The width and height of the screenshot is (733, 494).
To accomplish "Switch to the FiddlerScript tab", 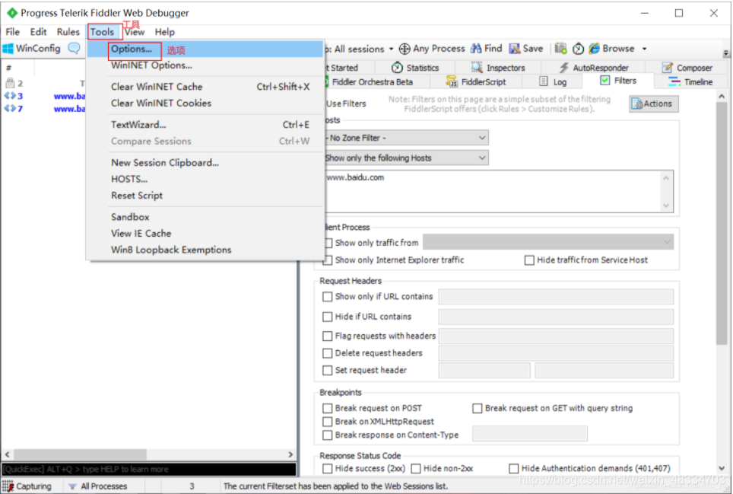I will tap(476, 82).
